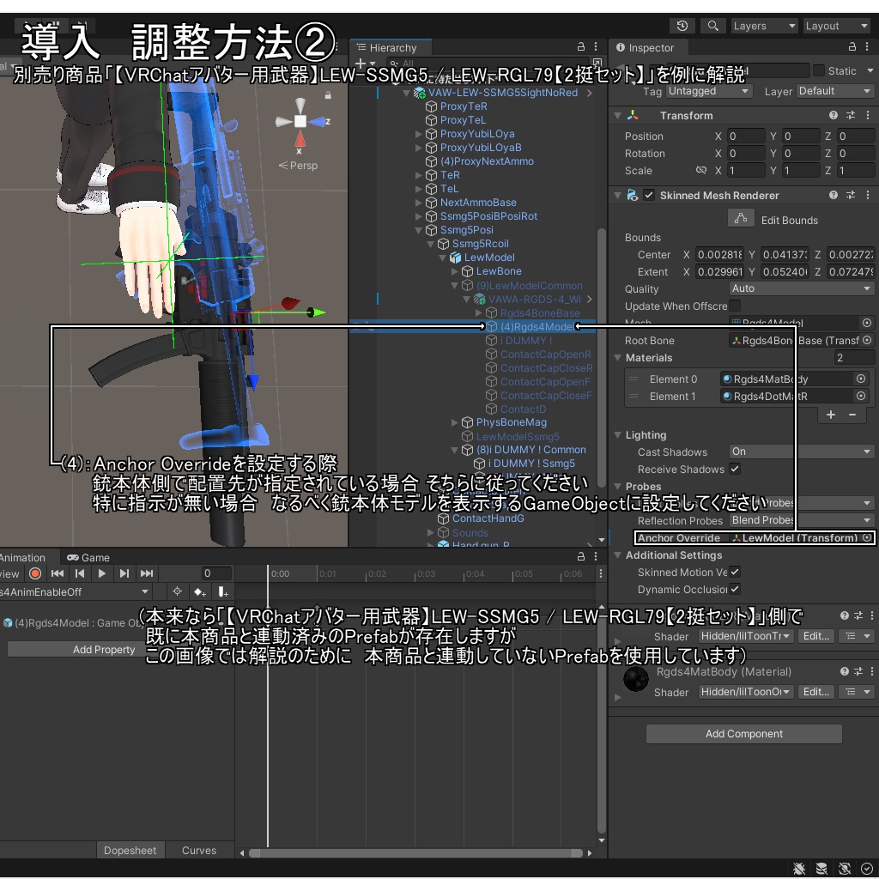Image resolution: width=879 pixels, height=879 pixels.
Task: Open the Cast Shadows dropdown
Action: click(x=801, y=452)
